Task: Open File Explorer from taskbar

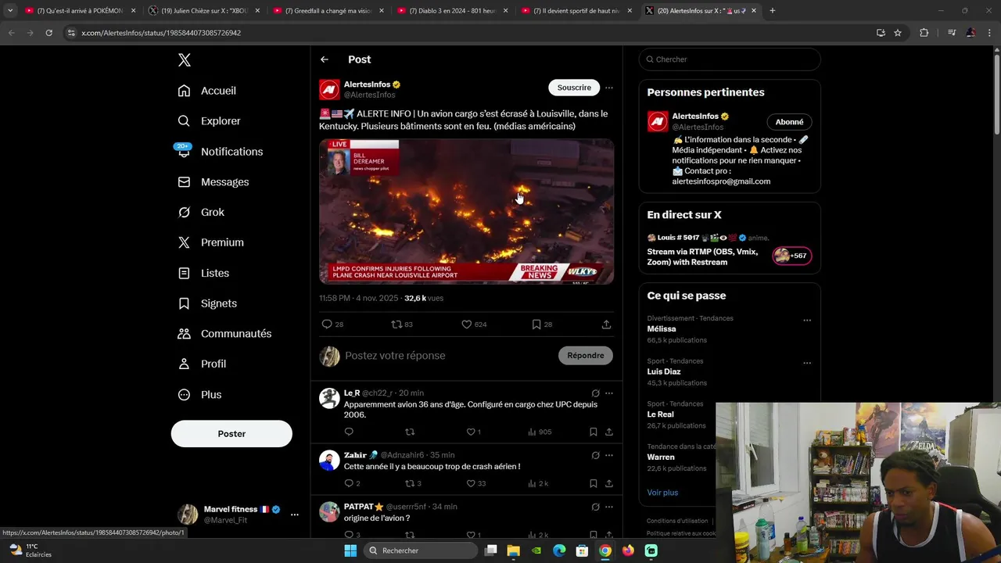Action: pyautogui.click(x=513, y=550)
